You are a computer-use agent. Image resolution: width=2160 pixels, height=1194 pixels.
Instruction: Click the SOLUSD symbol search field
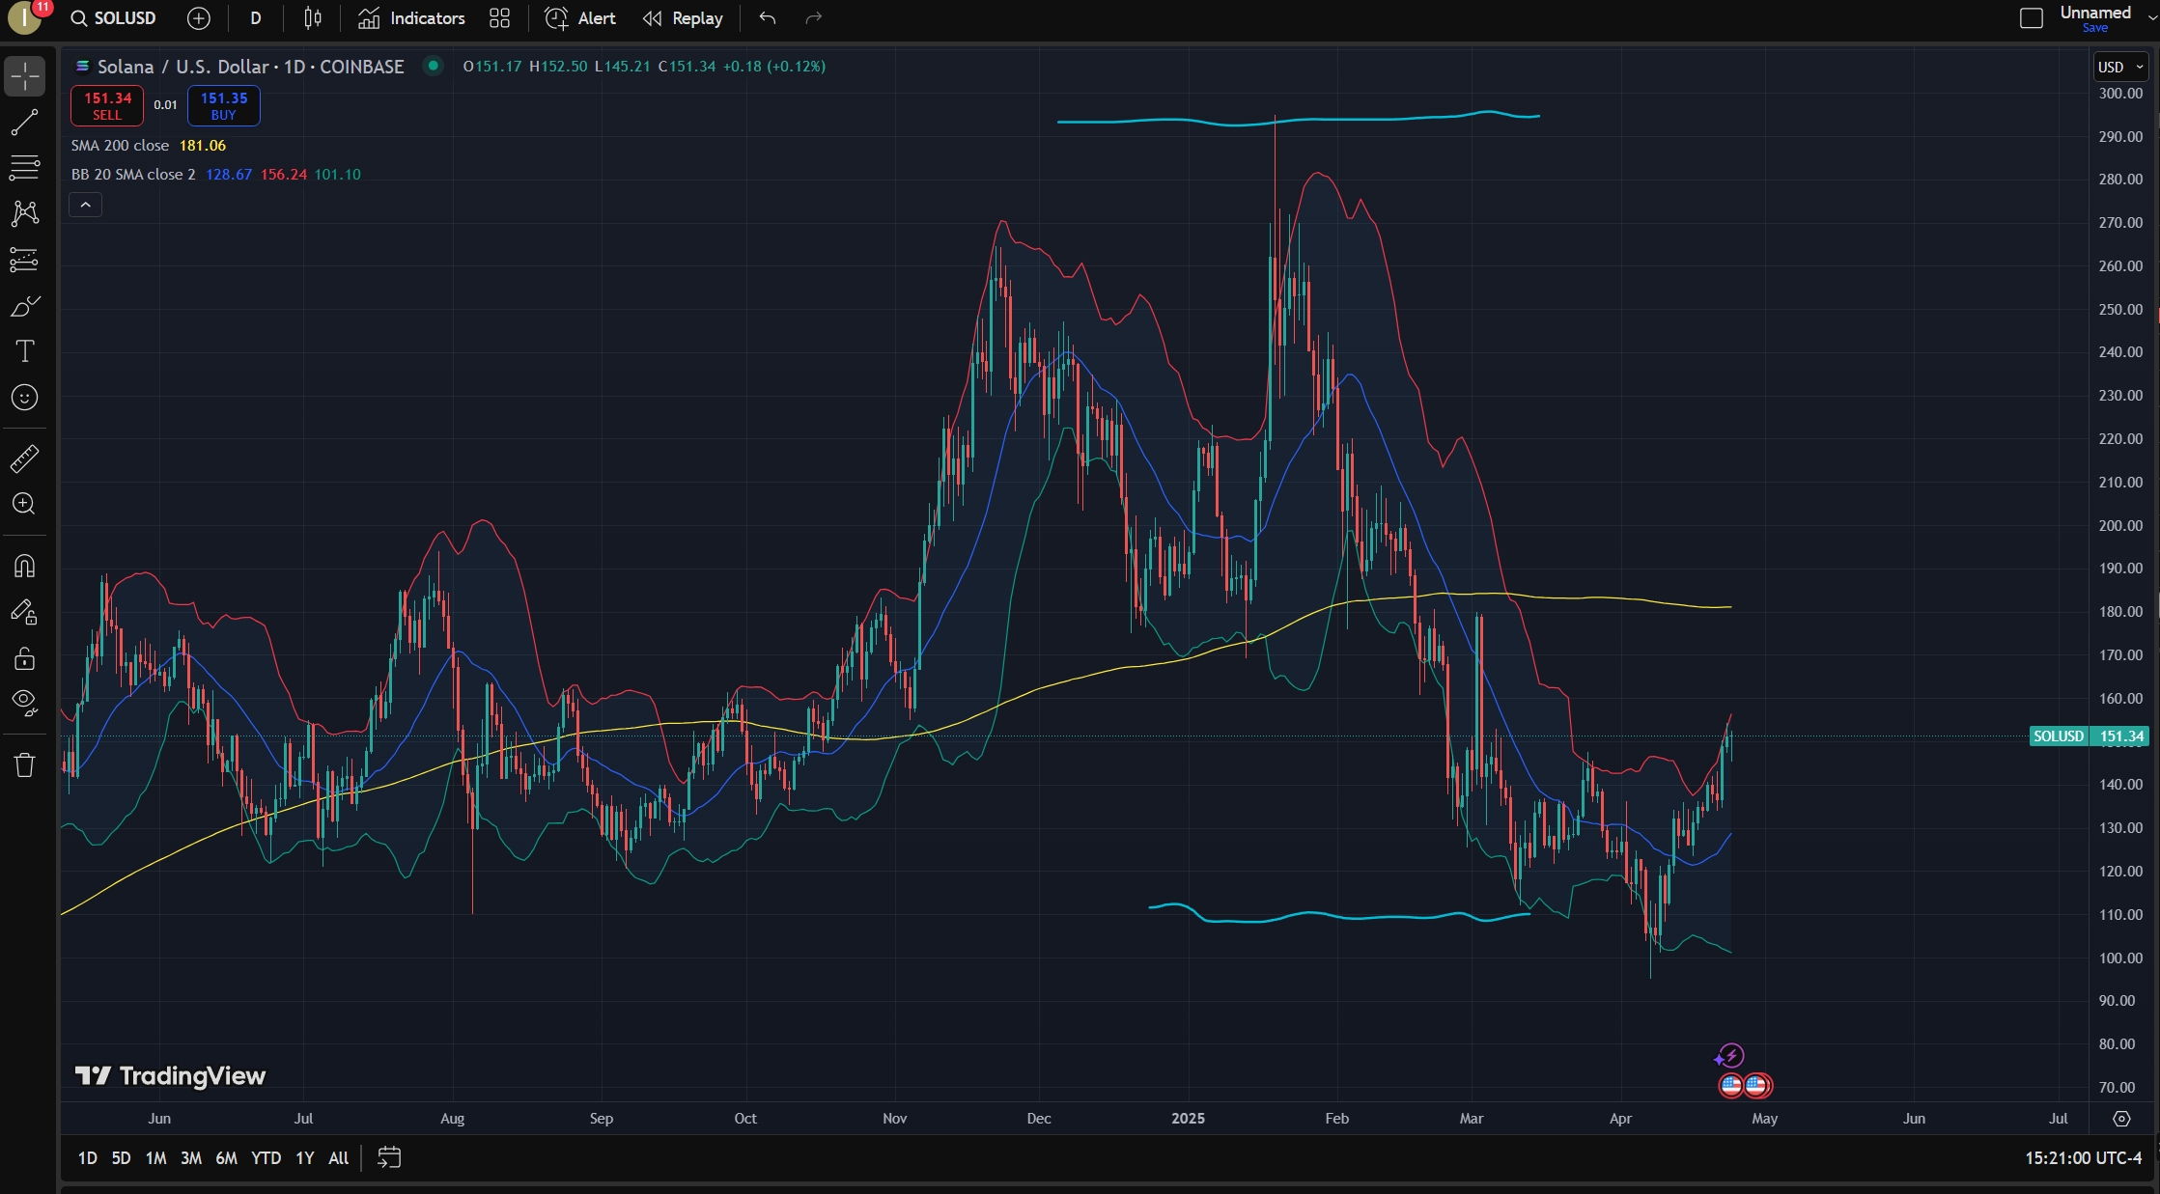click(114, 18)
